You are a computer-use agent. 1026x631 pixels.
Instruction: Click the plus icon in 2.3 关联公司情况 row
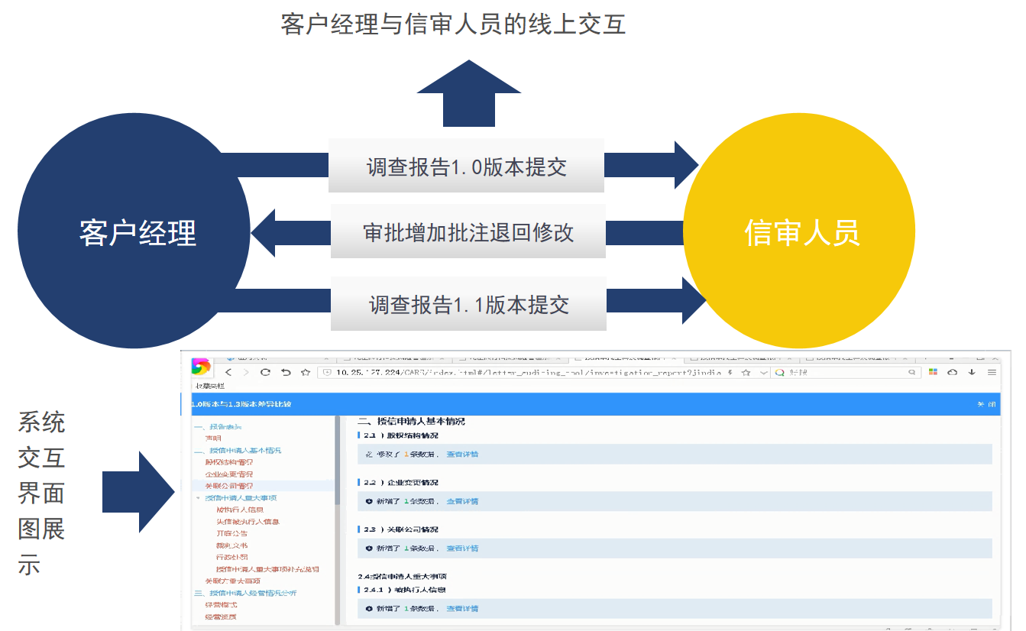point(369,548)
